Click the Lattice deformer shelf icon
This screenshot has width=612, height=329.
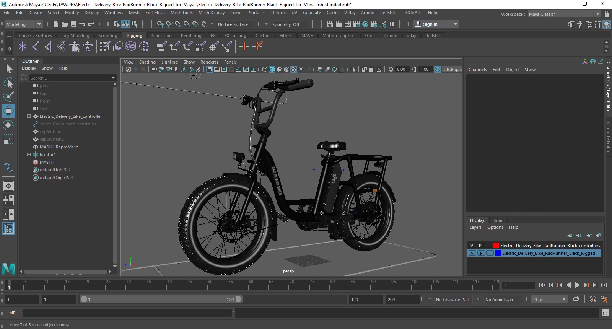(x=131, y=47)
